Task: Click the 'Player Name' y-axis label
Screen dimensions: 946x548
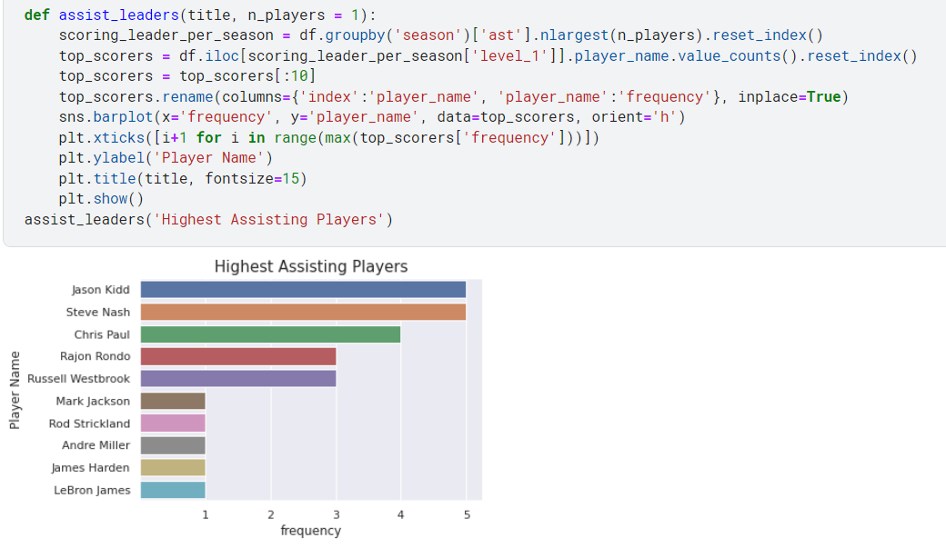Action: click(13, 389)
